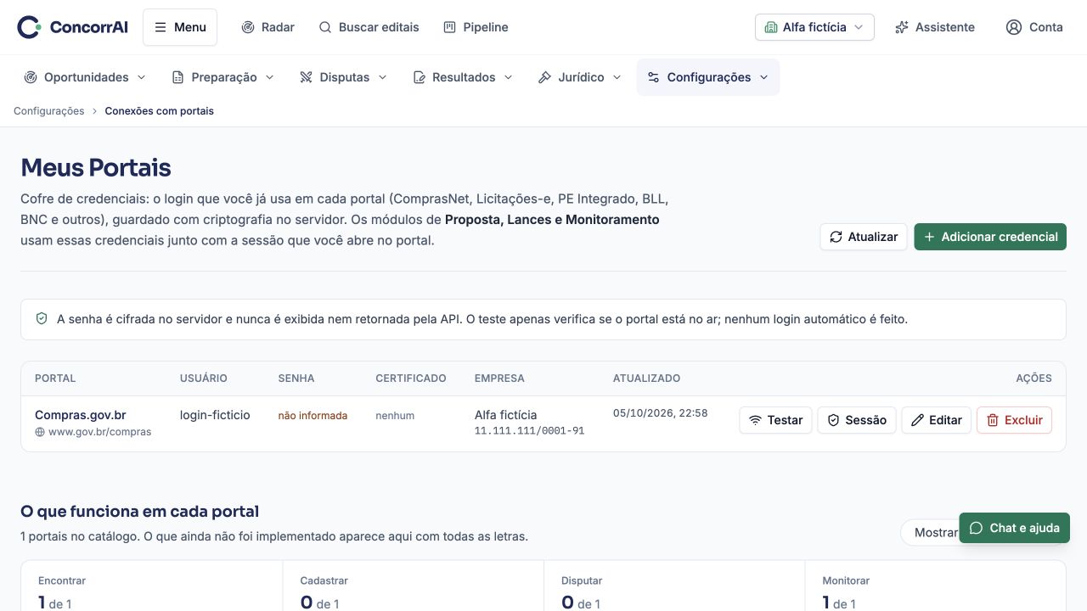1087x611 pixels.
Task: Click the wifi icon in Testar
Action: (x=756, y=420)
